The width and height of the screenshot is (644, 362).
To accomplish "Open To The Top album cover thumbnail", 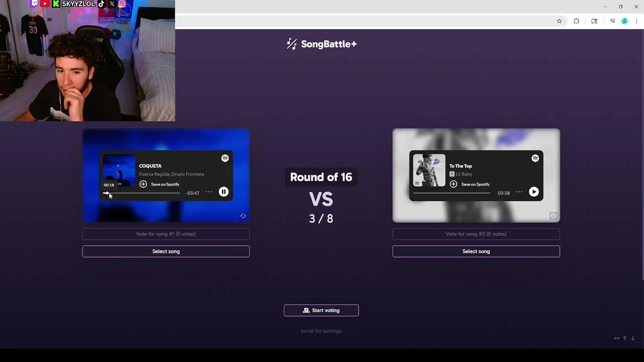I will (x=429, y=170).
